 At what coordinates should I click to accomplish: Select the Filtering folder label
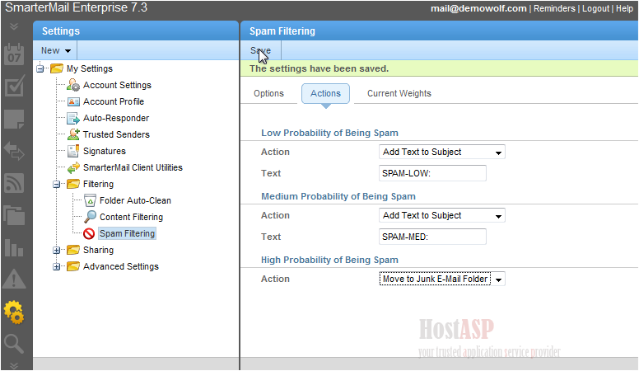[98, 184]
